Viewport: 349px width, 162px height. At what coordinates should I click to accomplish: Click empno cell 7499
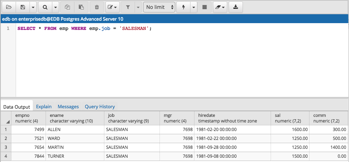(x=28, y=130)
